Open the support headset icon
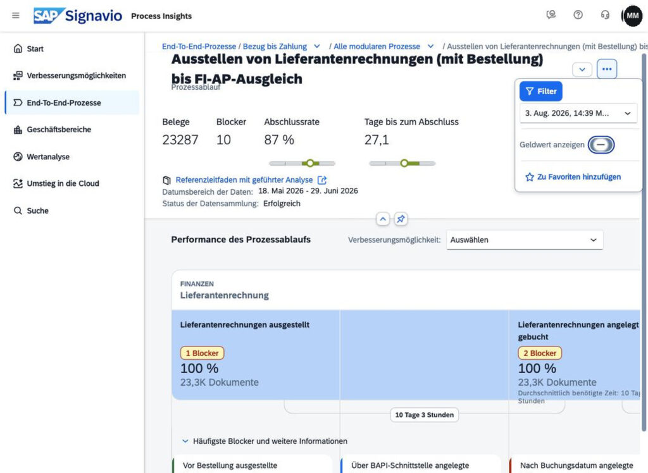The width and height of the screenshot is (648, 473). (605, 15)
